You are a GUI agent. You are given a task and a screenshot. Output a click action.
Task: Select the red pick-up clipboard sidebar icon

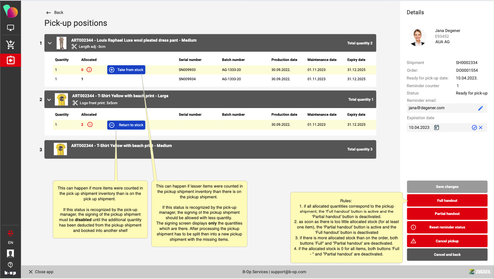pos(10,61)
